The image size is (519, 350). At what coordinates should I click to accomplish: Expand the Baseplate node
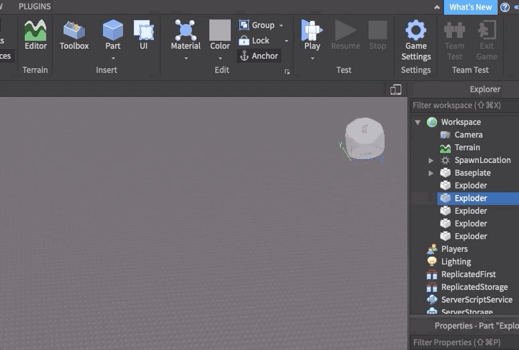431,173
